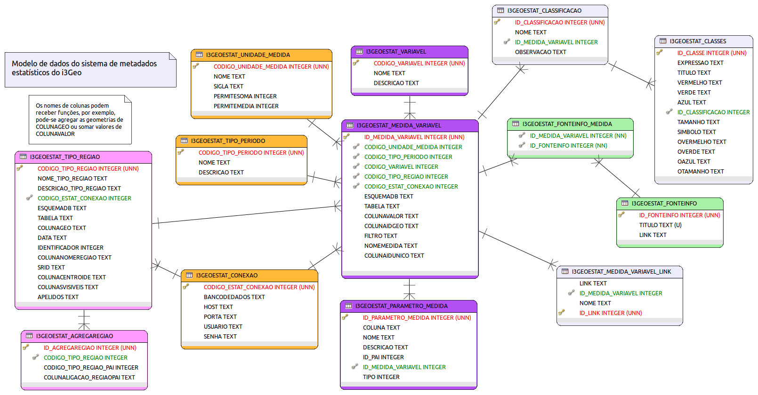Select column EXPRESSAO TEXT

pyautogui.click(x=700, y=63)
